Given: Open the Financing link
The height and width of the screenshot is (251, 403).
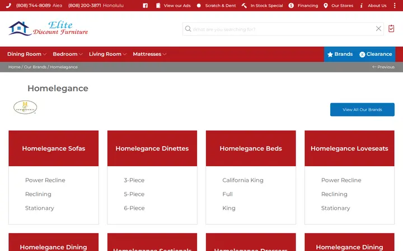Looking at the screenshot, I should pos(308,6).
